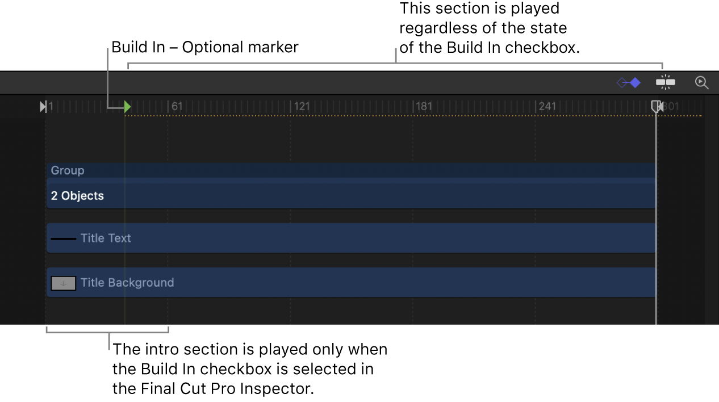Select the 2 Objects timeline bar
The image size is (719, 402).
284,195
